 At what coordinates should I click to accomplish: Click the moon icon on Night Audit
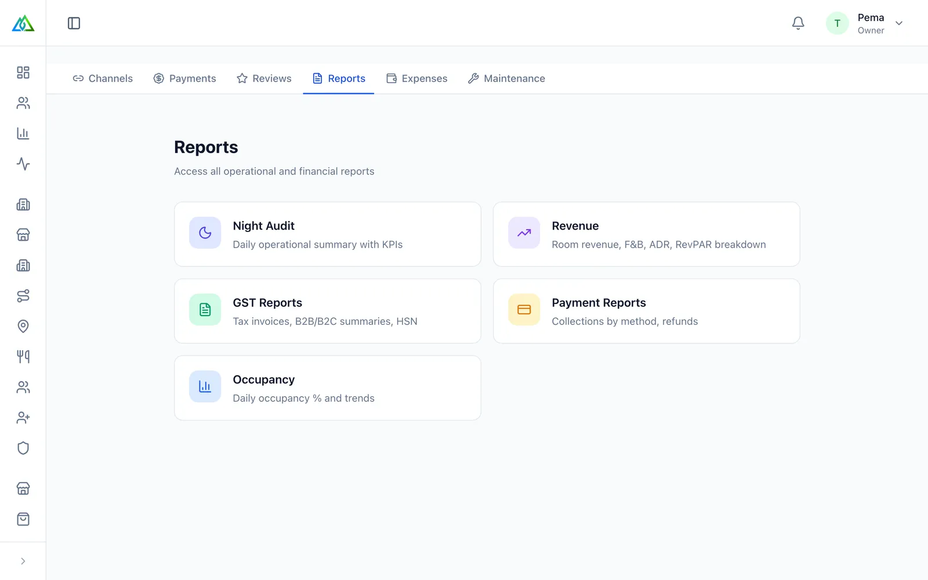[x=205, y=233]
